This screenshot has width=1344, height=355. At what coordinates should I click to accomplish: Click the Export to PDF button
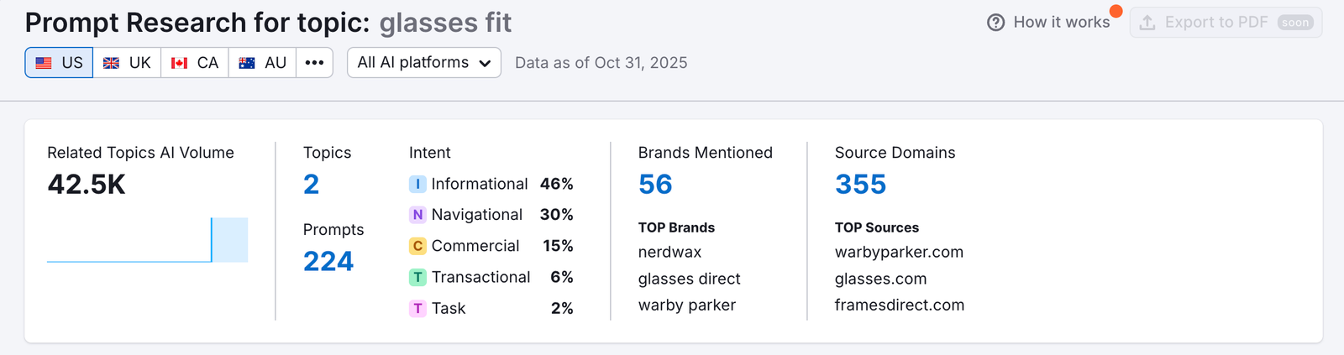point(1226,23)
